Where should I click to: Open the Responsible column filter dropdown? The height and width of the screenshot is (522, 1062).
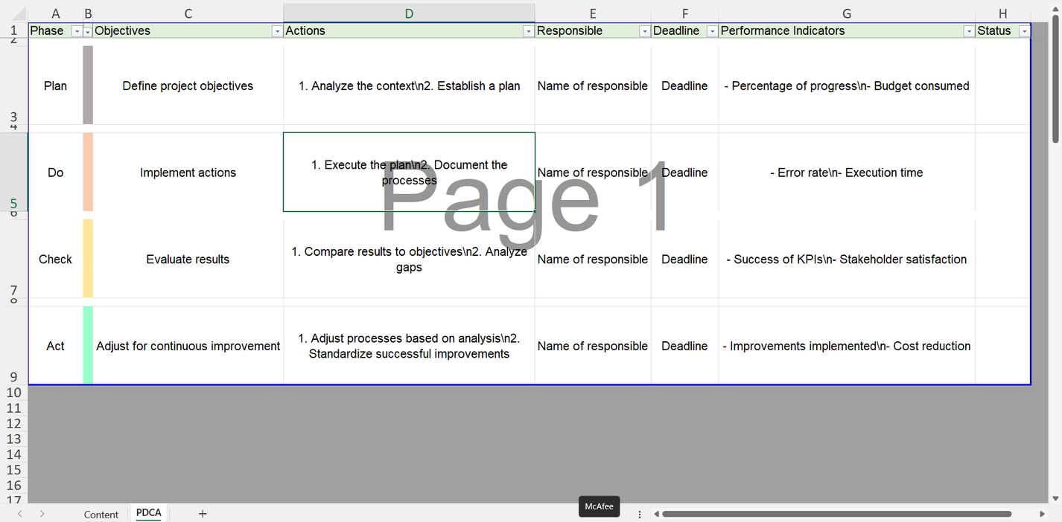tap(644, 31)
